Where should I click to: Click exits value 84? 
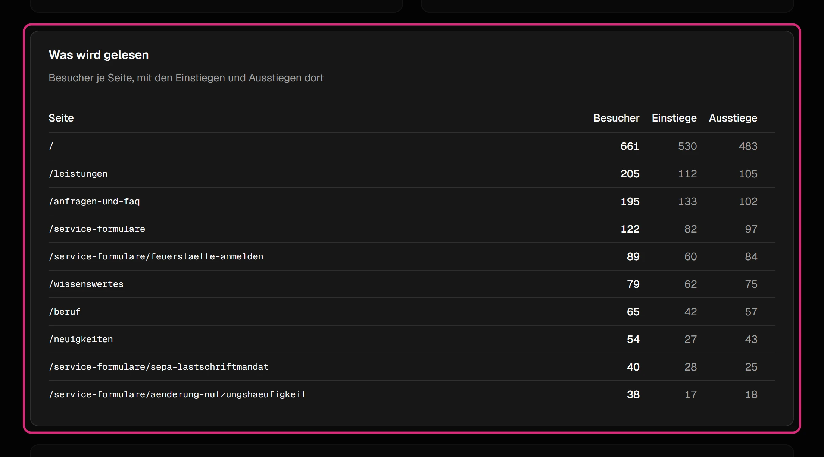[751, 256]
